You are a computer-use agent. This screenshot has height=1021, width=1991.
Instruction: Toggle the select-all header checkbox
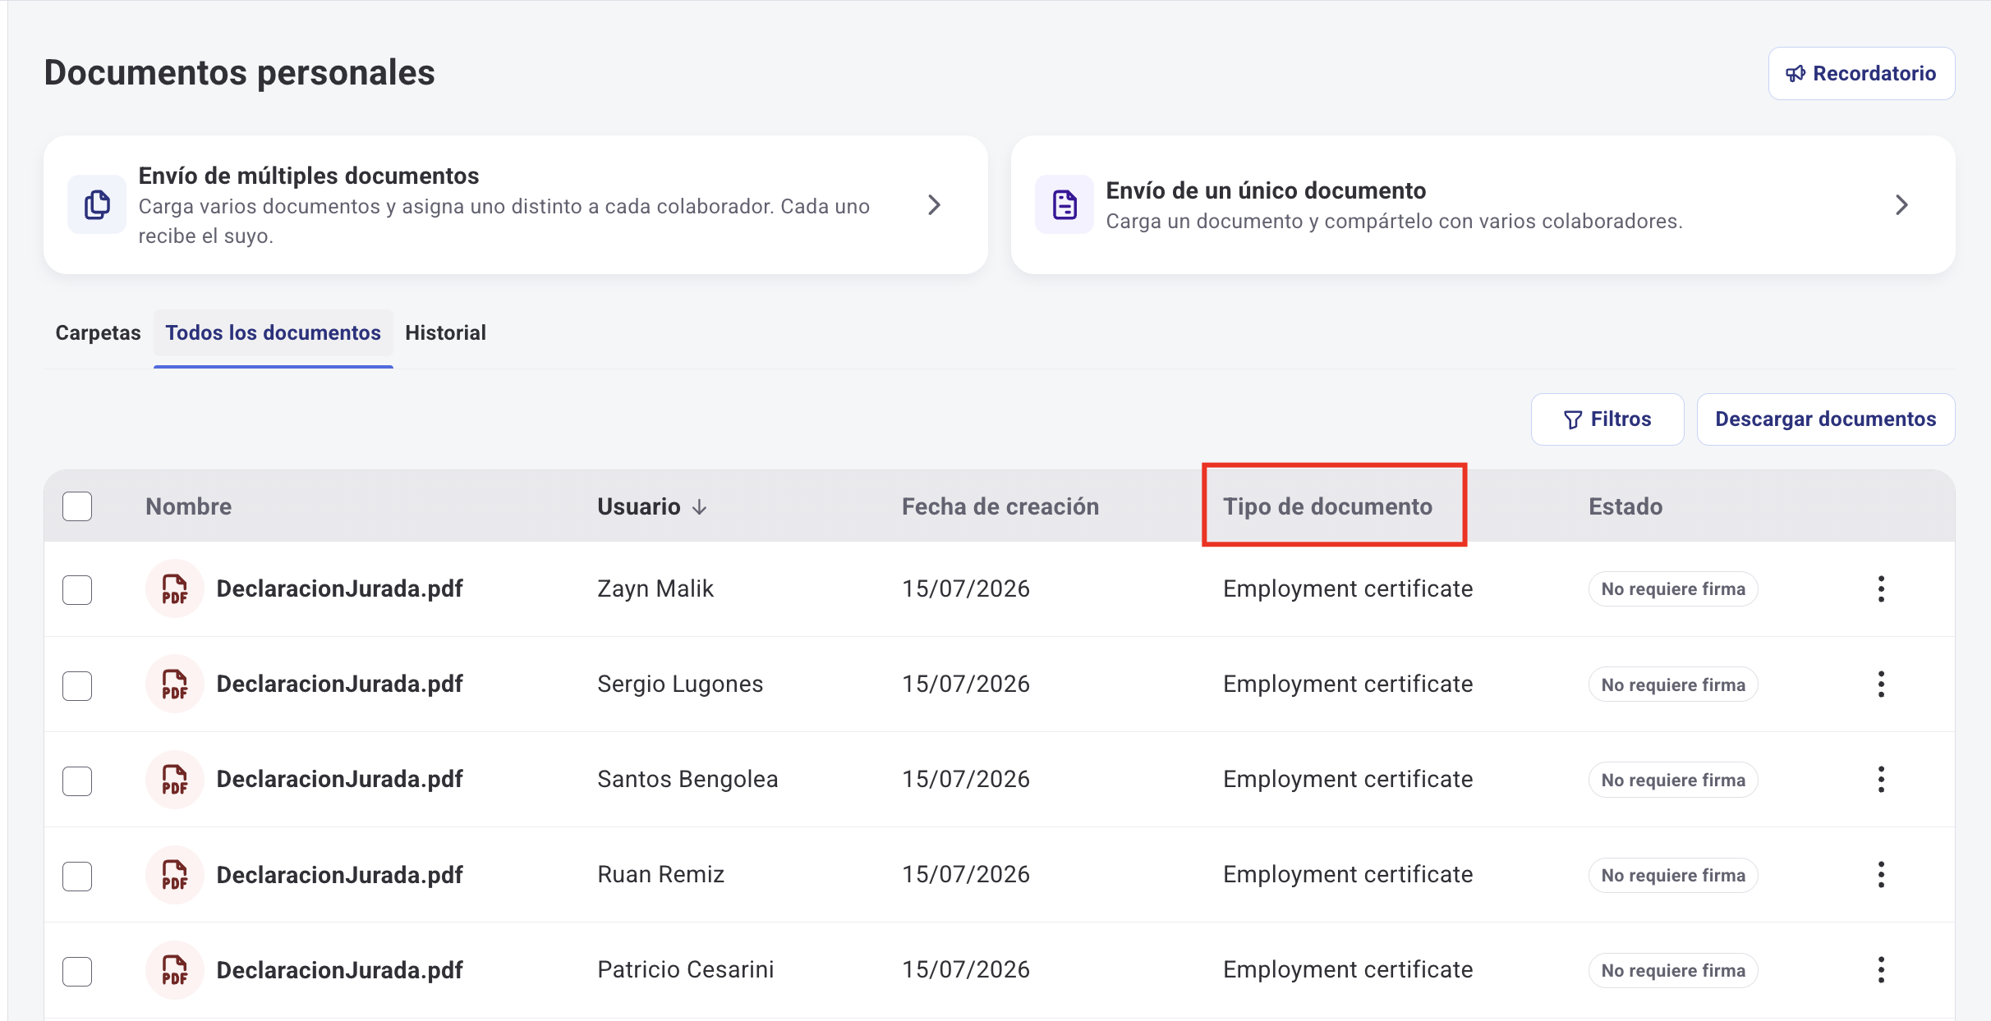(77, 506)
